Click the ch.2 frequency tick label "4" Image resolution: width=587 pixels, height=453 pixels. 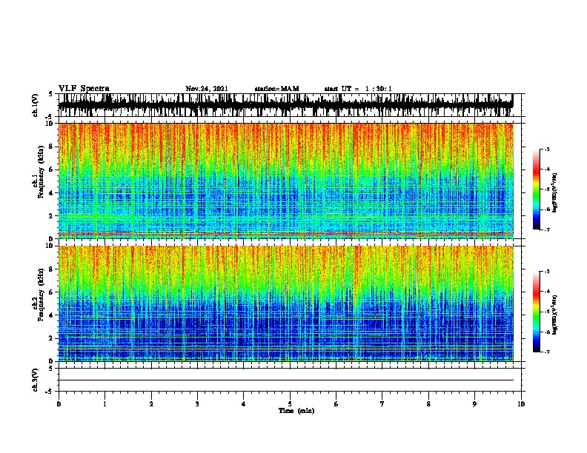(51, 315)
